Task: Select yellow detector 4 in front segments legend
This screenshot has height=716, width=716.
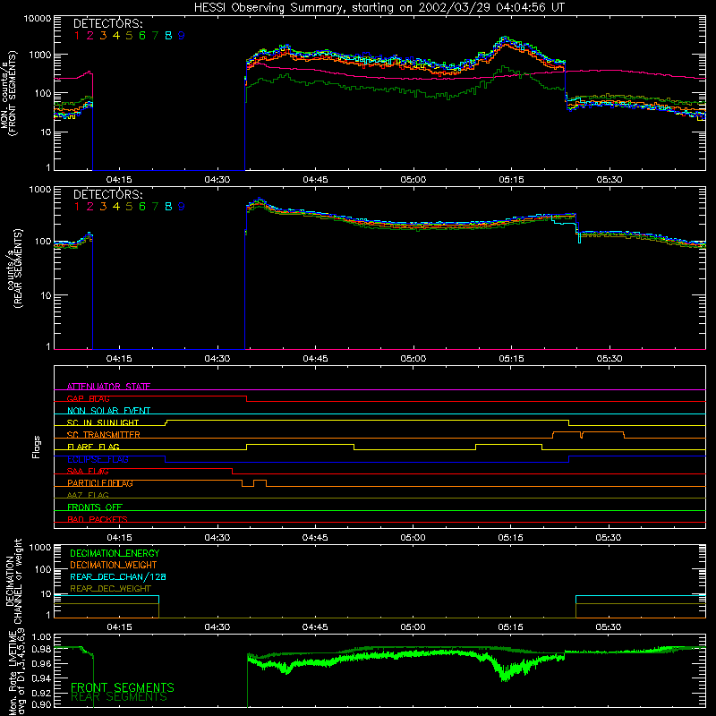Action: [116, 35]
